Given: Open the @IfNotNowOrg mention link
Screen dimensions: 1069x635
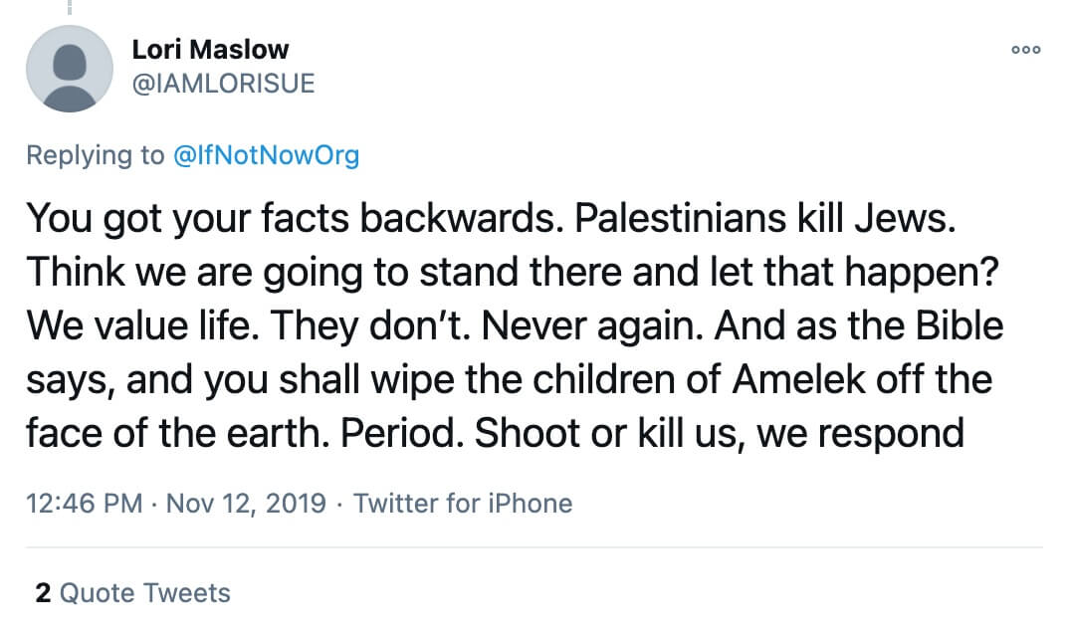Looking at the screenshot, I should [x=266, y=156].
